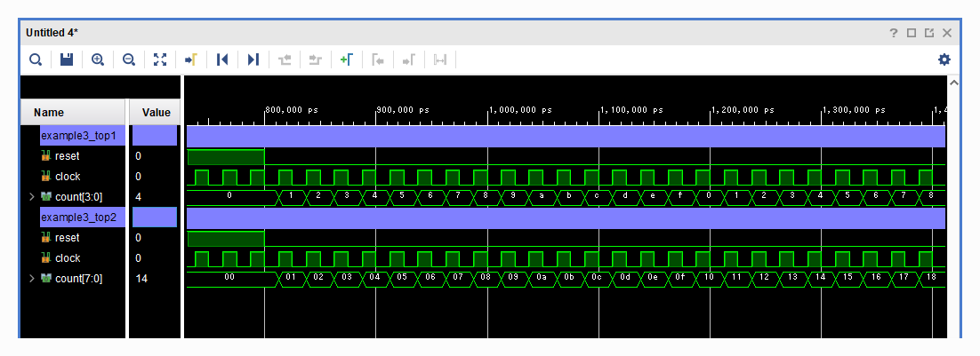This screenshot has height=356, width=980.
Task: Select clock signal under example3_top2
Action: pos(68,258)
